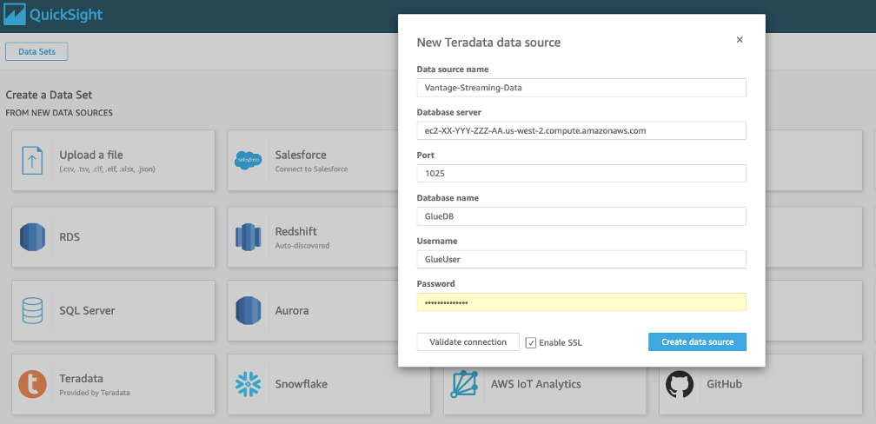876x424 pixels.
Task: Toggle the Enable SSL checkbox
Action: point(531,342)
